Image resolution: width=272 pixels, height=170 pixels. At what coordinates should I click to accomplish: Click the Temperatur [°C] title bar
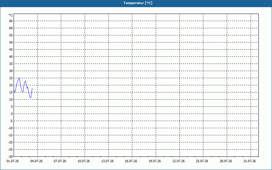136,3
